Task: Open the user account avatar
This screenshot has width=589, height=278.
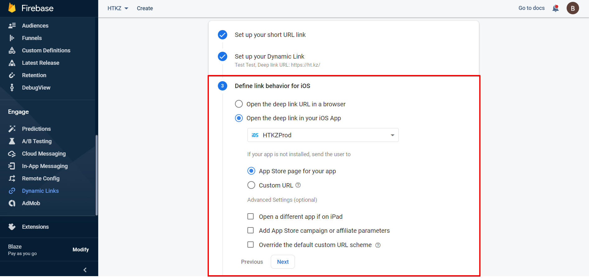Action: pyautogui.click(x=573, y=8)
